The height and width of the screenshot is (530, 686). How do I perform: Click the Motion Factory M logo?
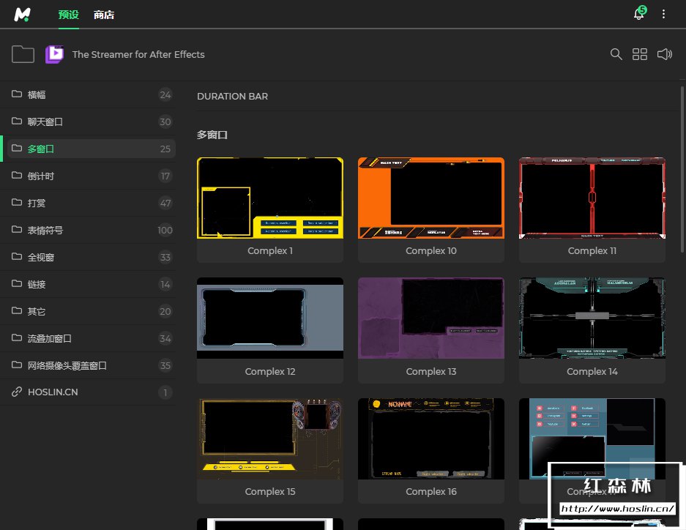pyautogui.click(x=22, y=14)
